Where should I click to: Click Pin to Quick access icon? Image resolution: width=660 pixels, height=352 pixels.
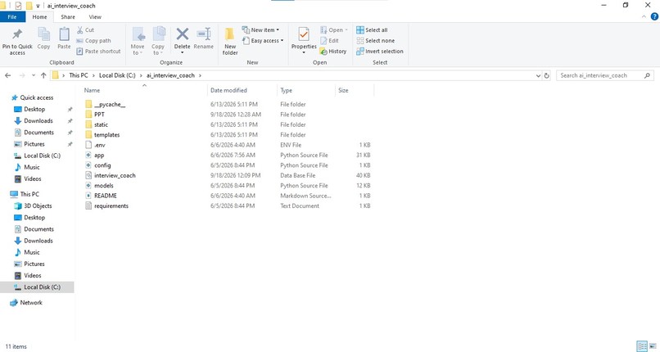pos(17,34)
